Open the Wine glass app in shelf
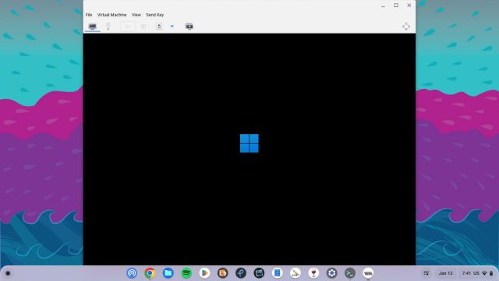 pyautogui.click(x=313, y=273)
